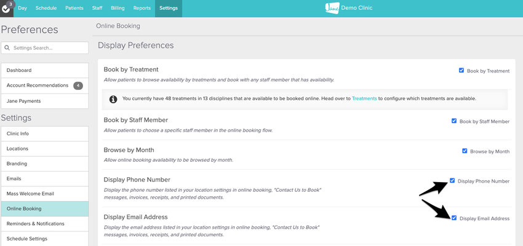
Task: Open Branding settings
Action: point(45,164)
